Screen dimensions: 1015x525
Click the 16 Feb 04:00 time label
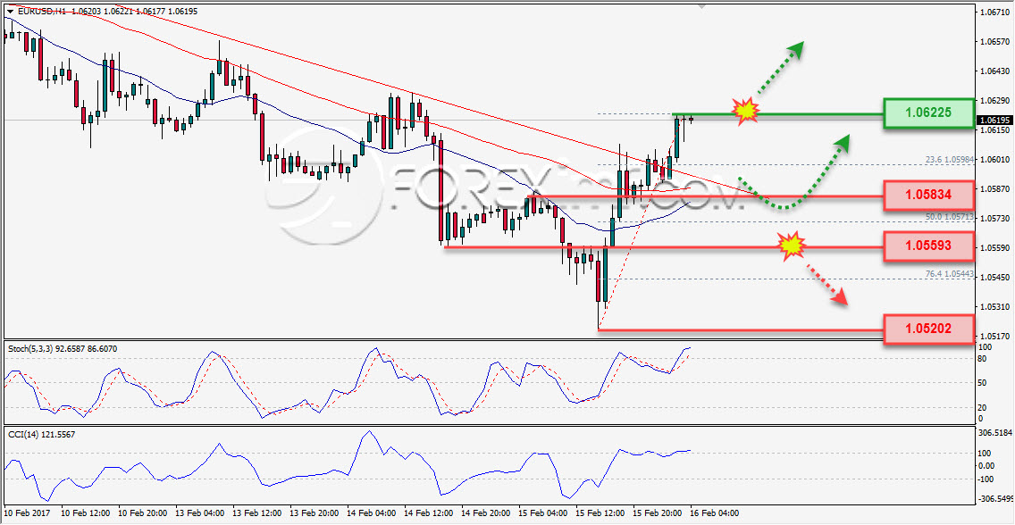pos(713,512)
